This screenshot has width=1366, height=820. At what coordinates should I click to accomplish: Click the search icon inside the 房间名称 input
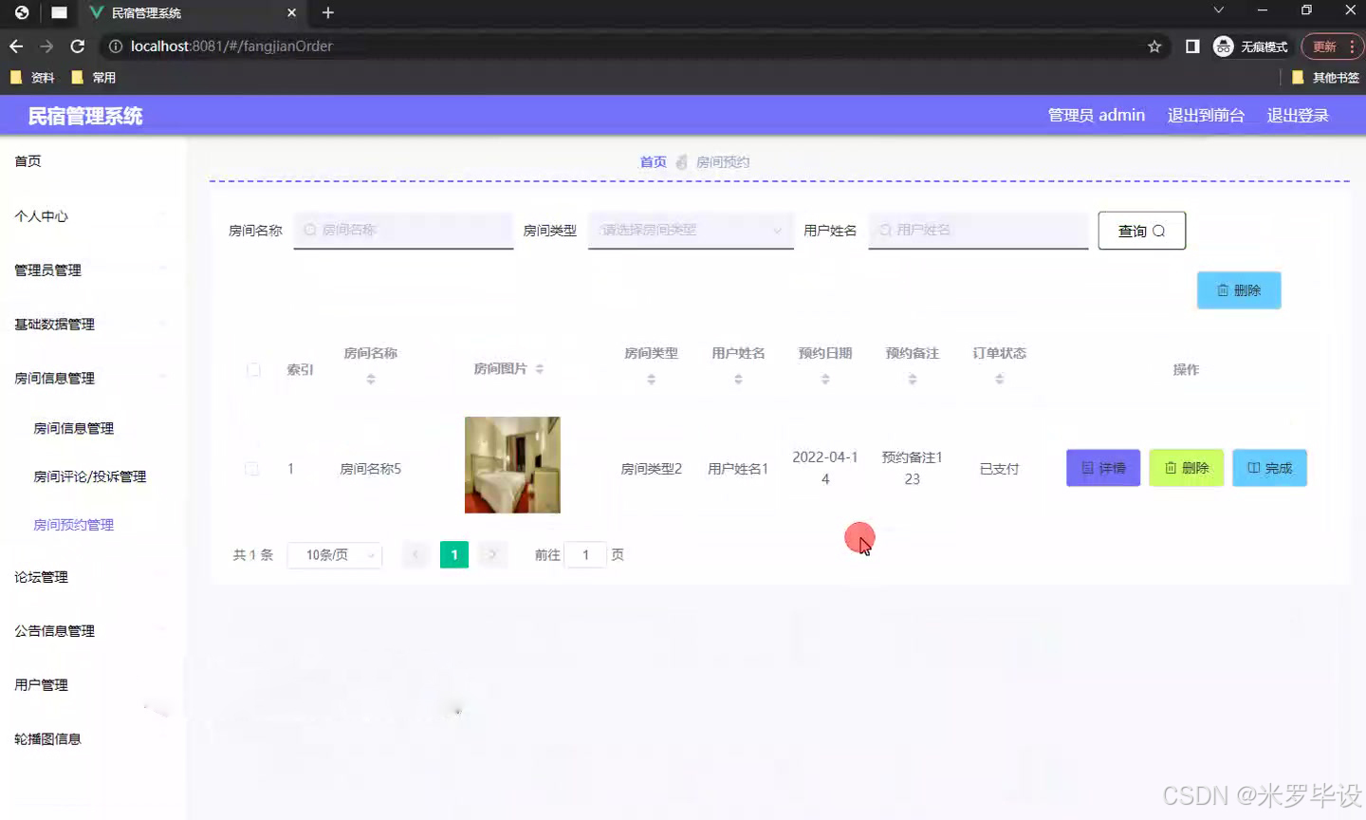[309, 230]
